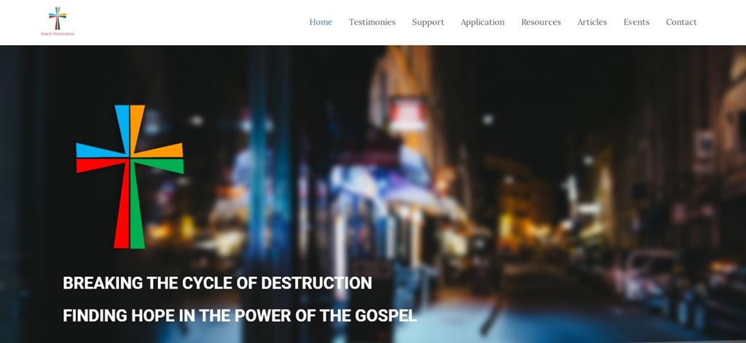Image resolution: width=746 pixels, height=343 pixels.
Task: Click the green right horizontal arm of the large cross
Action: click(160, 165)
